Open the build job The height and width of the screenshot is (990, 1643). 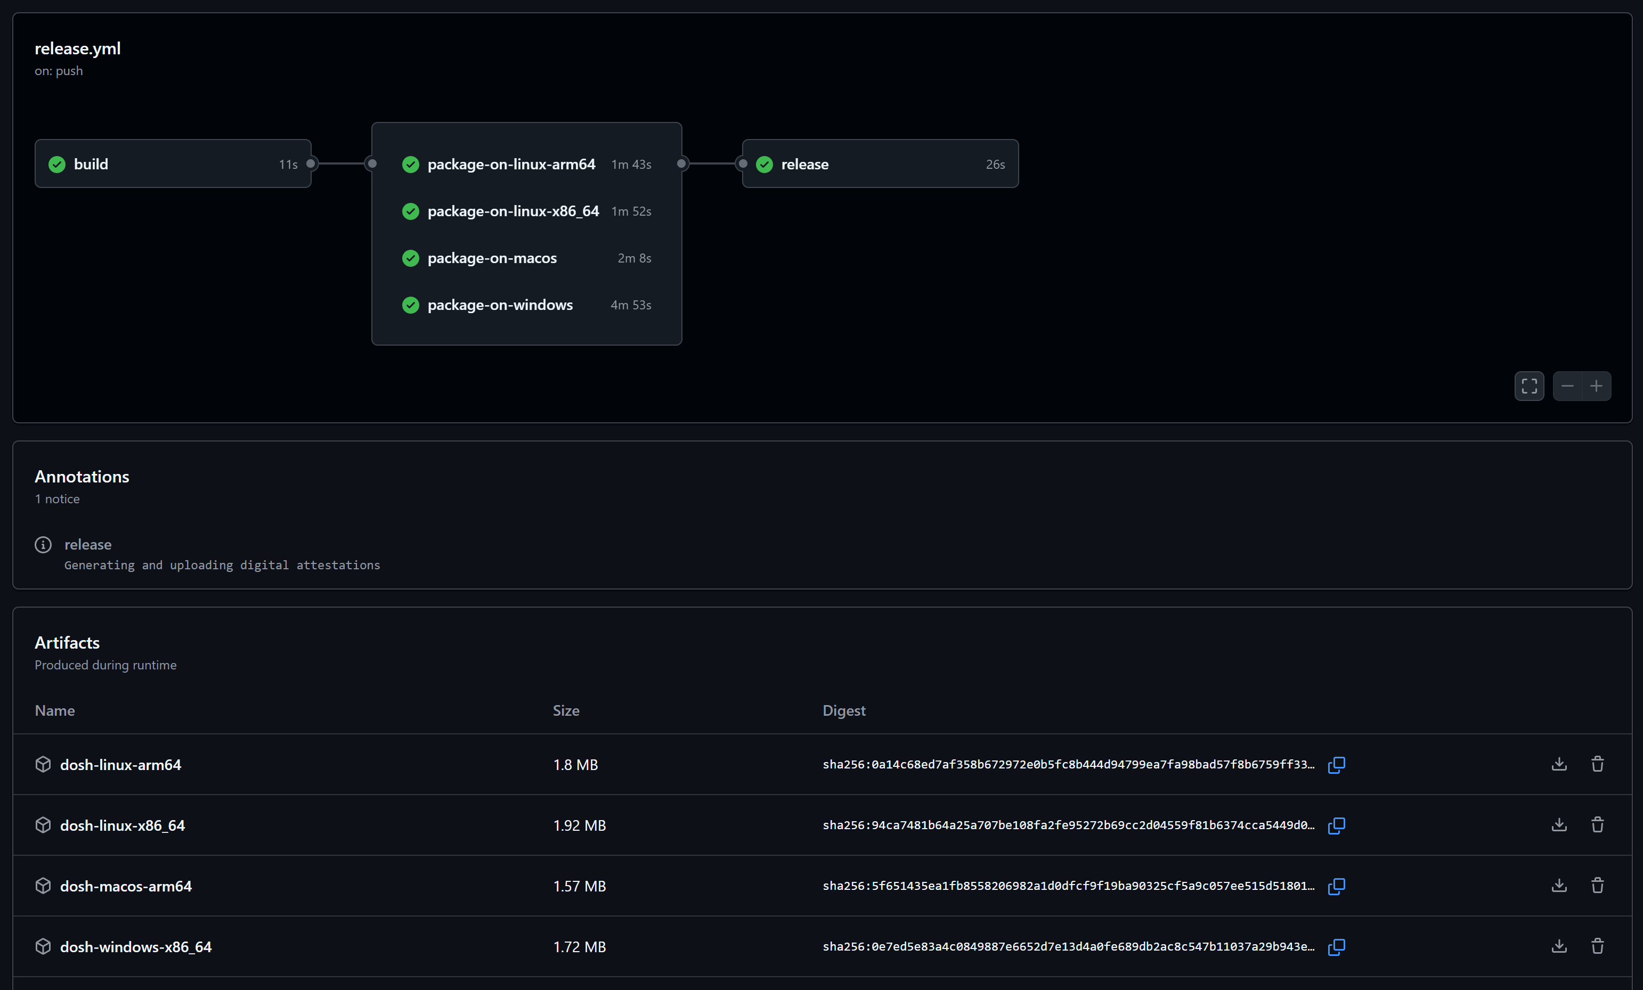coord(91,164)
